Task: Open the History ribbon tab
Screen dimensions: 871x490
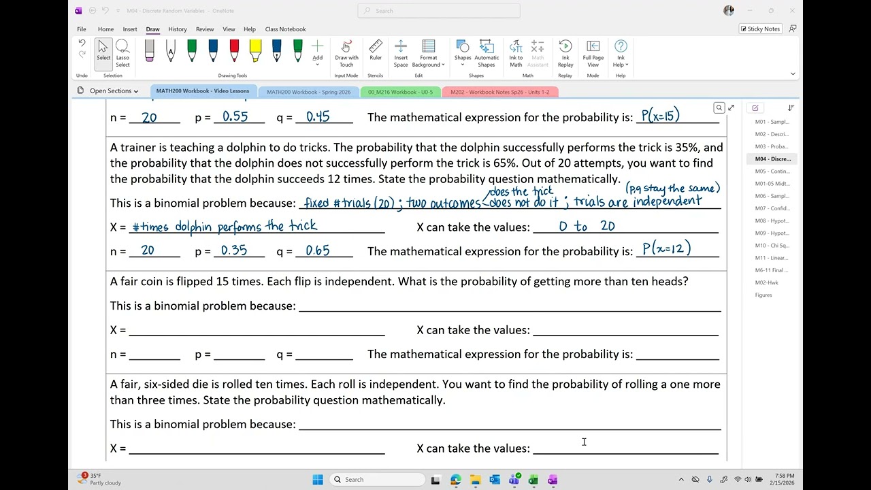Action: pos(178,29)
